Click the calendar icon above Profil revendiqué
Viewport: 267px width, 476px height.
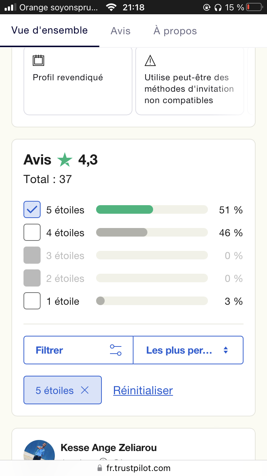[x=38, y=60]
